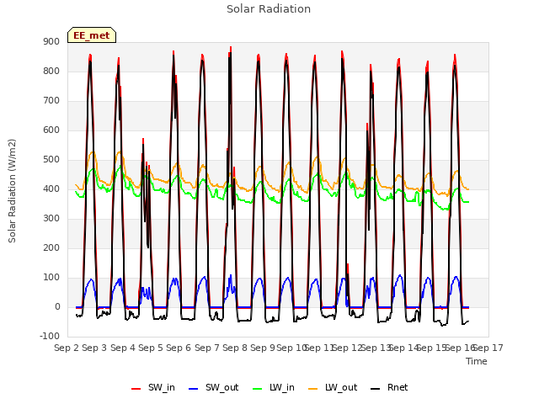This screenshot has width=539, height=404.
Task: Click the 700 y-axis tick label
Action: click(51, 101)
